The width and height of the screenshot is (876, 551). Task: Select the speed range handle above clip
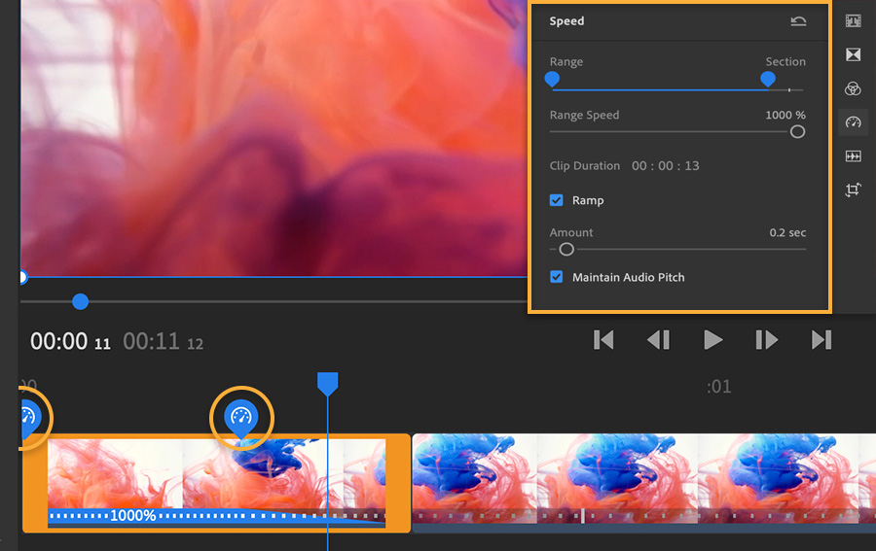[241, 418]
